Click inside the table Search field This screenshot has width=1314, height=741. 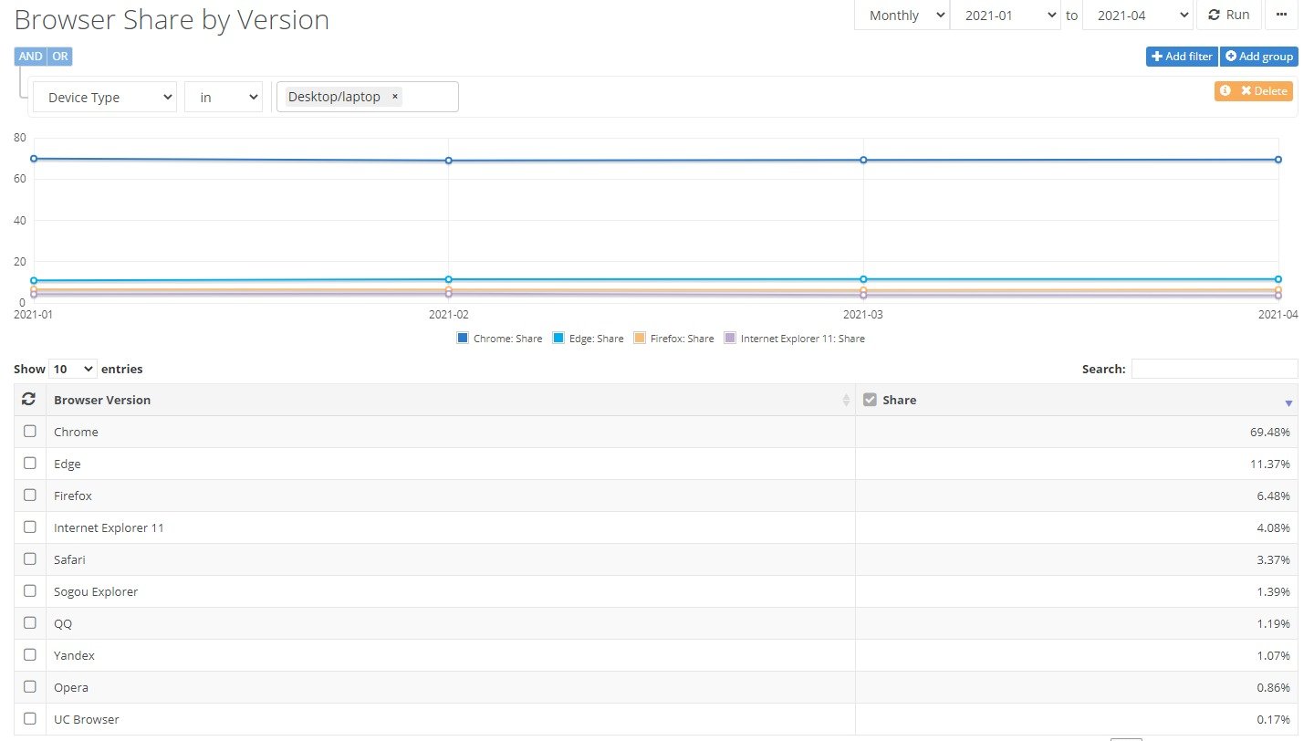(x=1215, y=369)
